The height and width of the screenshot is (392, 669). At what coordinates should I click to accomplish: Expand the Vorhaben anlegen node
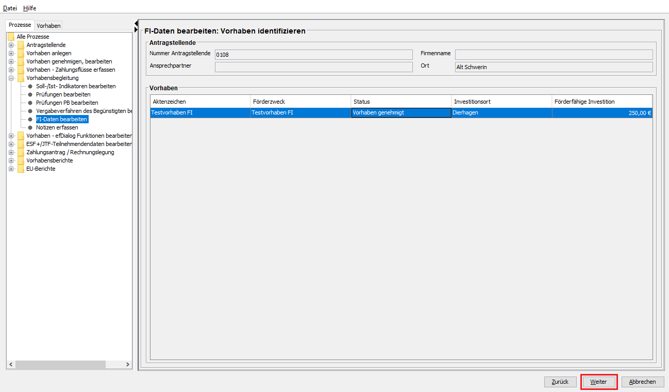click(x=11, y=53)
